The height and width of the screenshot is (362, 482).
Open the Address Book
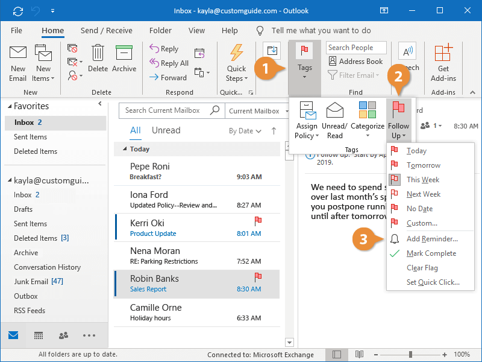coord(355,62)
